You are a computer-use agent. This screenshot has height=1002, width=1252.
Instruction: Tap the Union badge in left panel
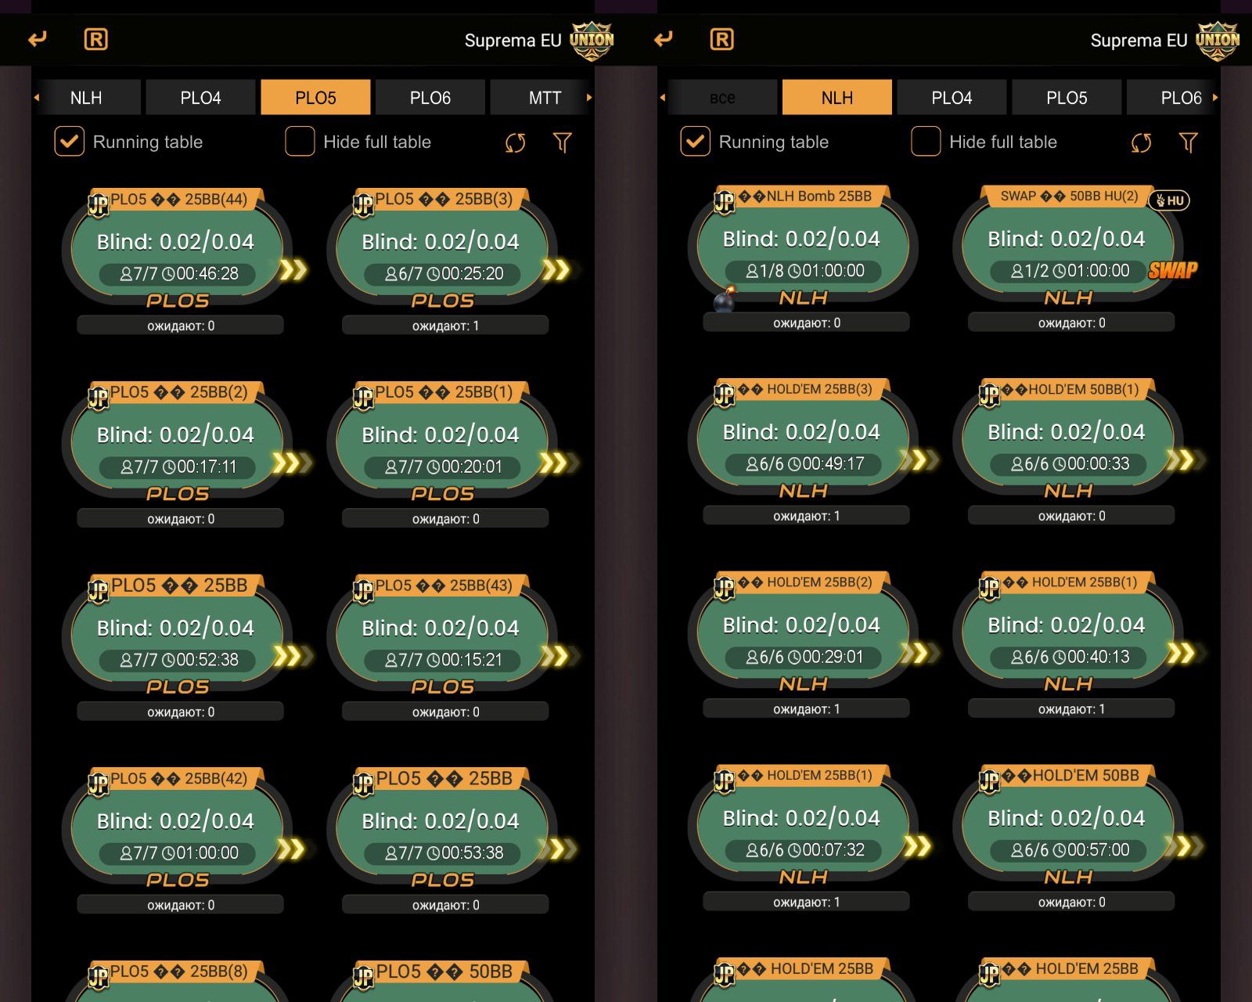coord(592,40)
